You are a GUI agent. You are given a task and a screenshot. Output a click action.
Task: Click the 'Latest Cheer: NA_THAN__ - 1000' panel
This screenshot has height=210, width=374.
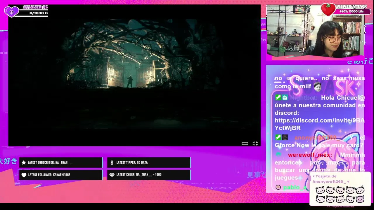point(149,175)
